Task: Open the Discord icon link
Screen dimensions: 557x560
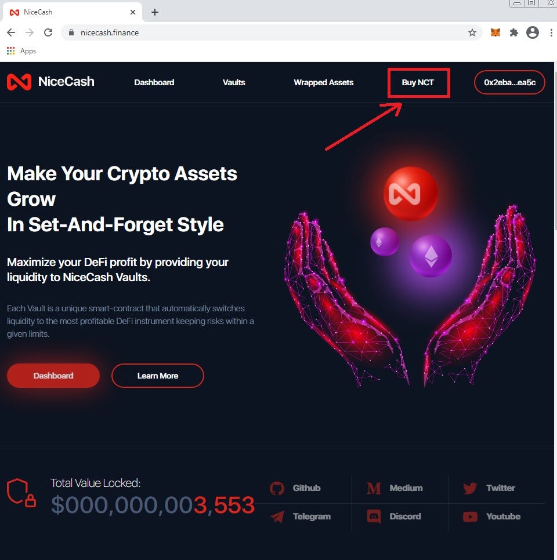Action: pos(374,517)
